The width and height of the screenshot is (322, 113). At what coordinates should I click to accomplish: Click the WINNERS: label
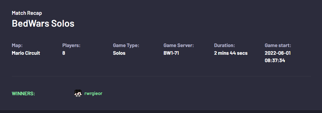pyautogui.click(x=24, y=93)
